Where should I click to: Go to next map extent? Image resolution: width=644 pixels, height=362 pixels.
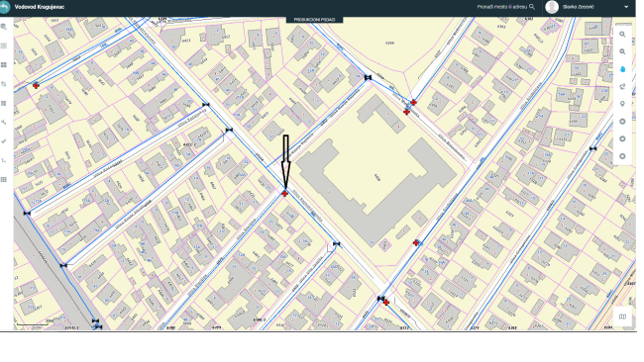point(622,139)
